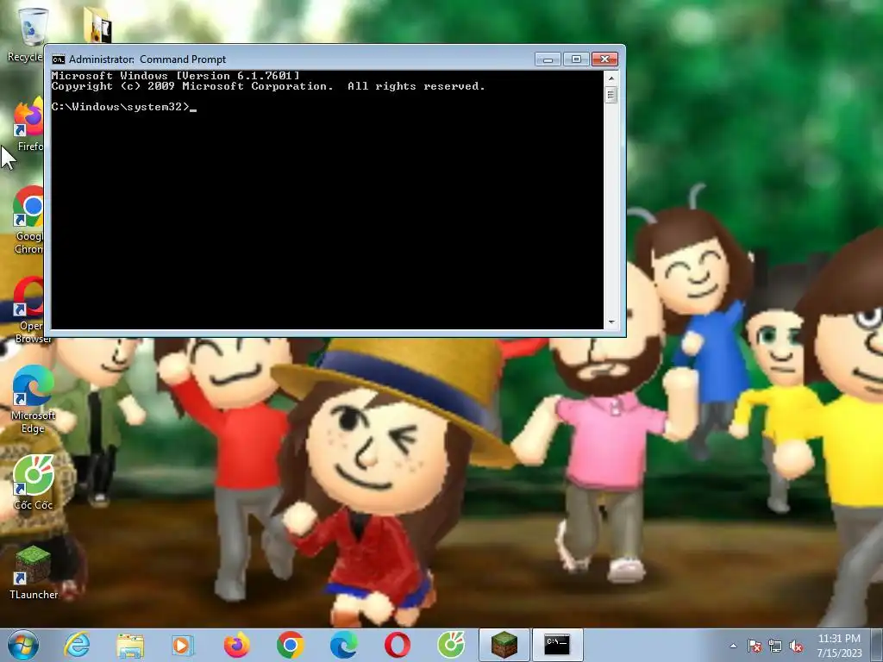The image size is (883, 662).
Task: Open the network status tray icon
Action: click(x=775, y=646)
